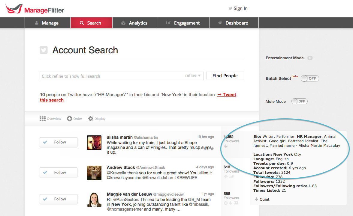Viewport: 353px width, 216px height.
Task: Open the Maggie van der Leeuw name link
Action: (x=129, y=194)
